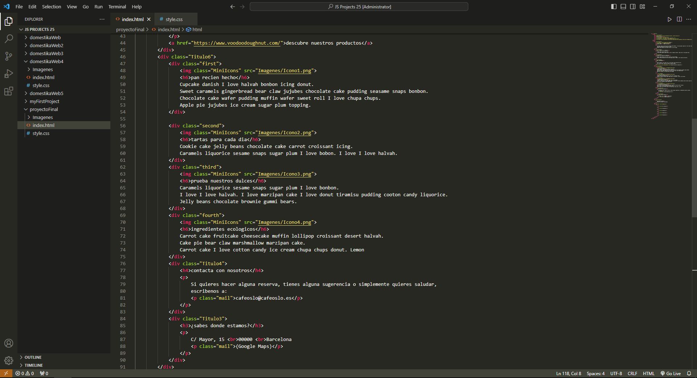Viewport: 697px width, 378px height.
Task: Click the Run play icon in editor toolbar
Action: (669, 19)
